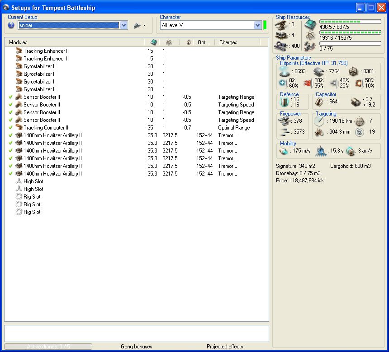This screenshot has width=389, height=352.
Task: Click the blue help question mark icon
Action: point(11,25)
